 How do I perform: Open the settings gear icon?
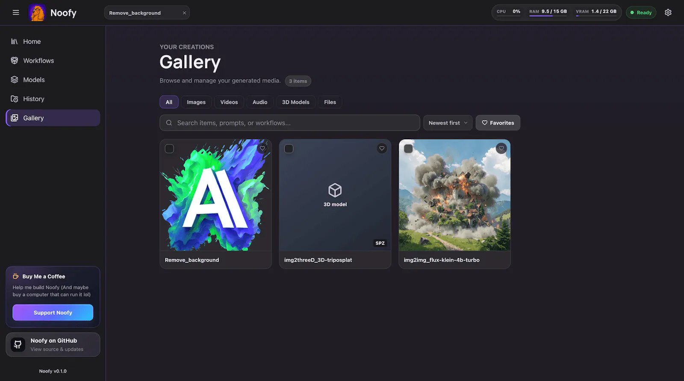[x=668, y=12]
